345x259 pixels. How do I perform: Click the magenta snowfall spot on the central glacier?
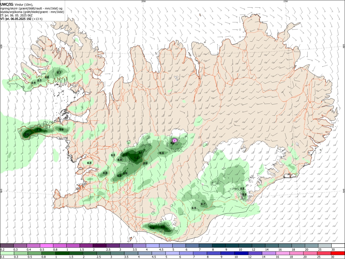(x=175, y=140)
